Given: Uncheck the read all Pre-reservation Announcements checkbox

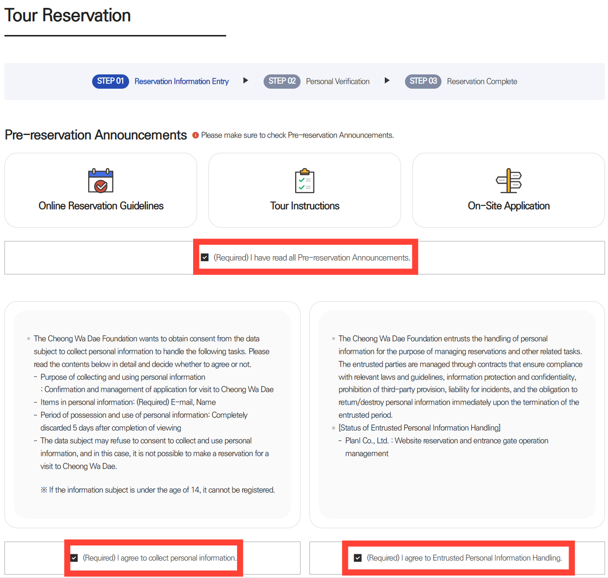Looking at the screenshot, I should point(205,258).
